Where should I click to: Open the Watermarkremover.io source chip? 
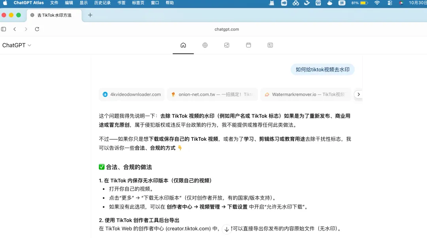click(x=306, y=94)
